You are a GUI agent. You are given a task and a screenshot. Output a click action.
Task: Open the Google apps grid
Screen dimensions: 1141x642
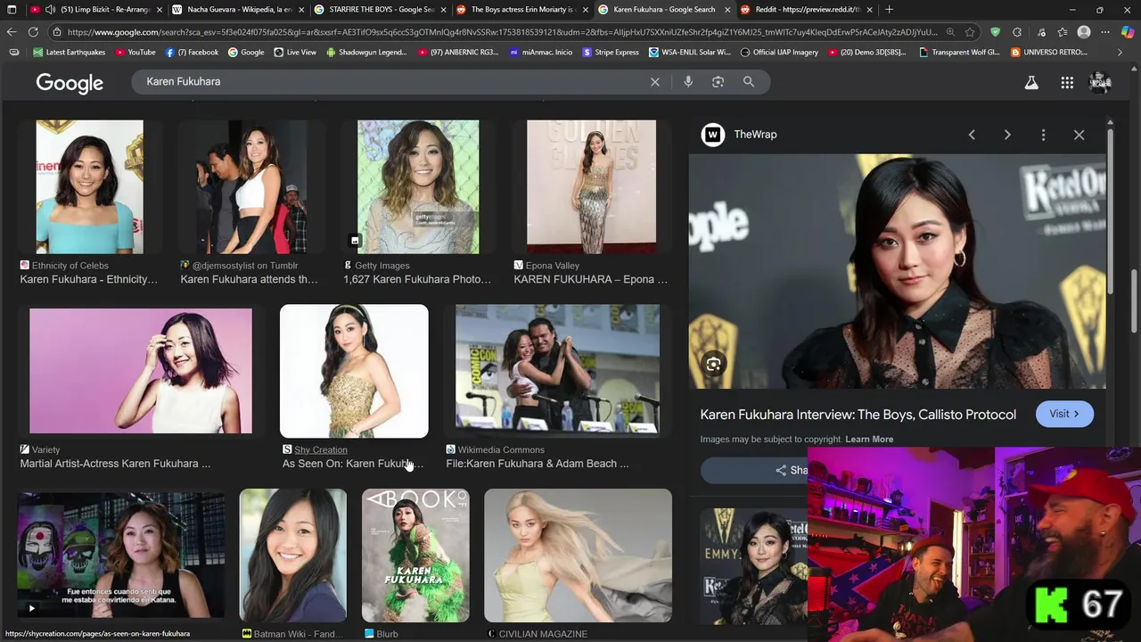point(1067,82)
